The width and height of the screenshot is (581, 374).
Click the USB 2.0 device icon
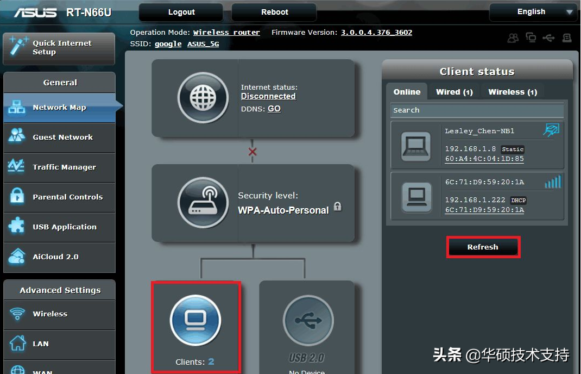[308, 320]
